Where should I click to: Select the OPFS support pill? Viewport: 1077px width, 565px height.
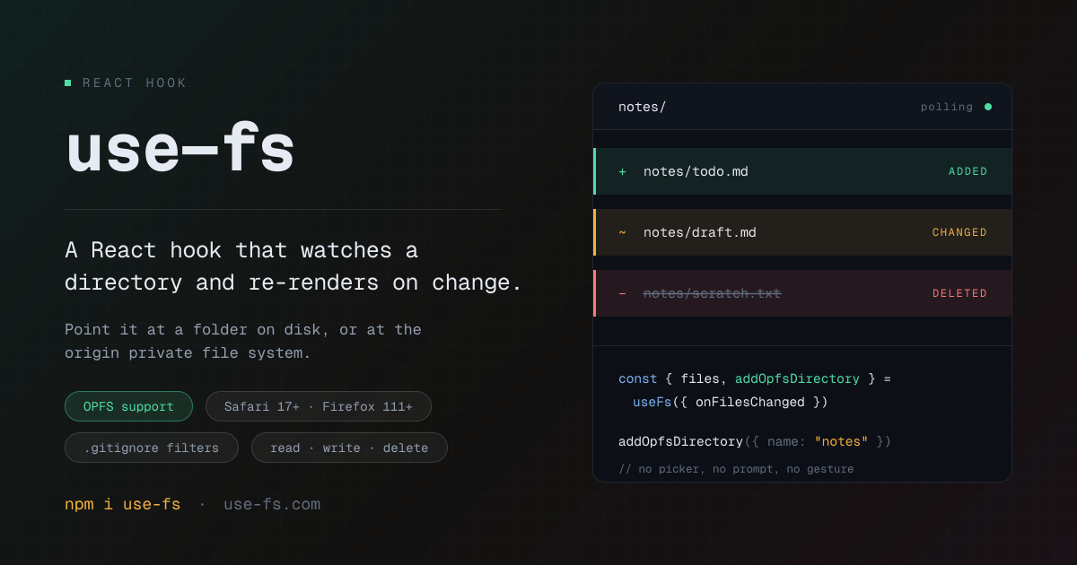[128, 406]
